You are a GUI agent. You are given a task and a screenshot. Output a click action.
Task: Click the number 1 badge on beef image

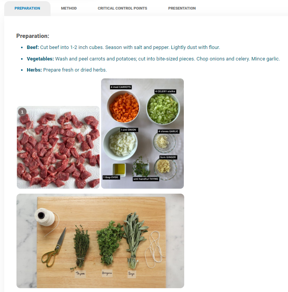(22, 112)
